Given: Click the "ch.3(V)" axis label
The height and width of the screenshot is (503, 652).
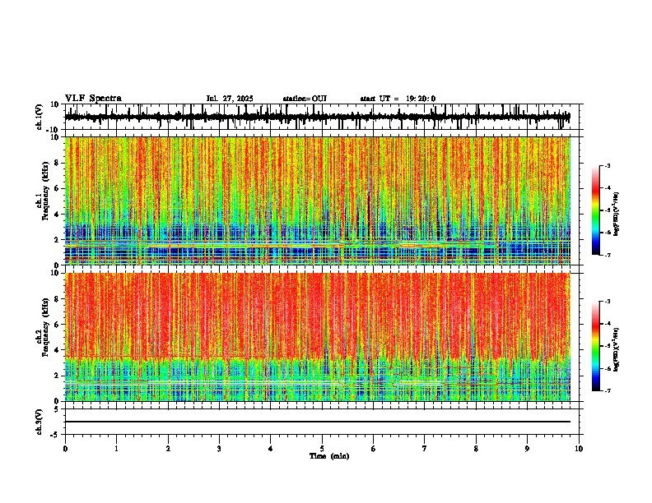Looking at the screenshot, I should coord(40,422).
